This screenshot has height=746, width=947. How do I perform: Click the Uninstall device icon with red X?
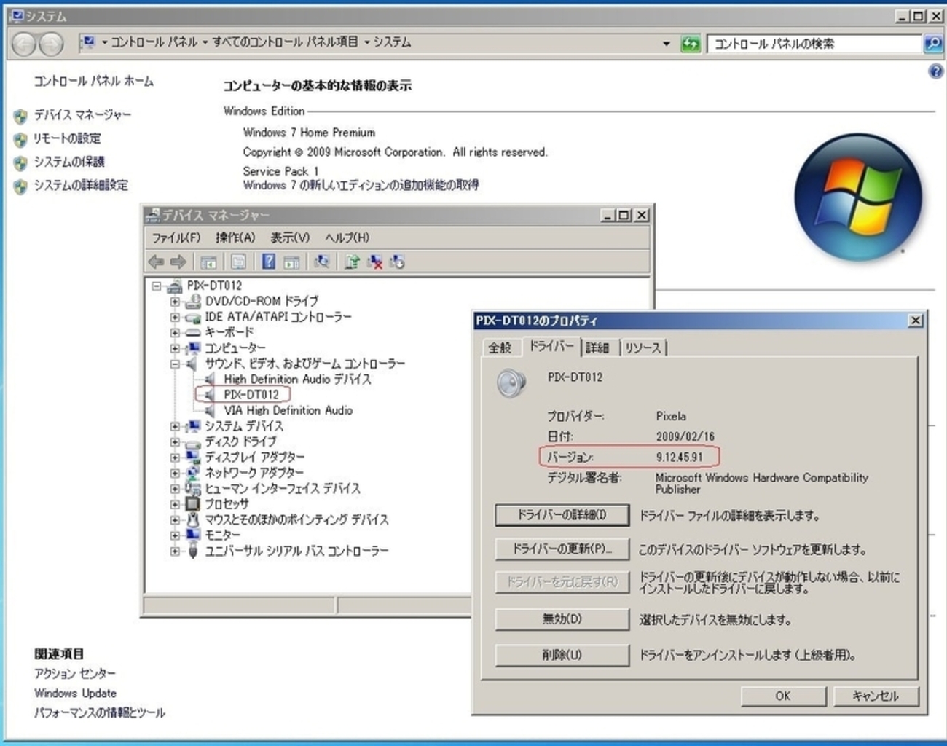[374, 262]
